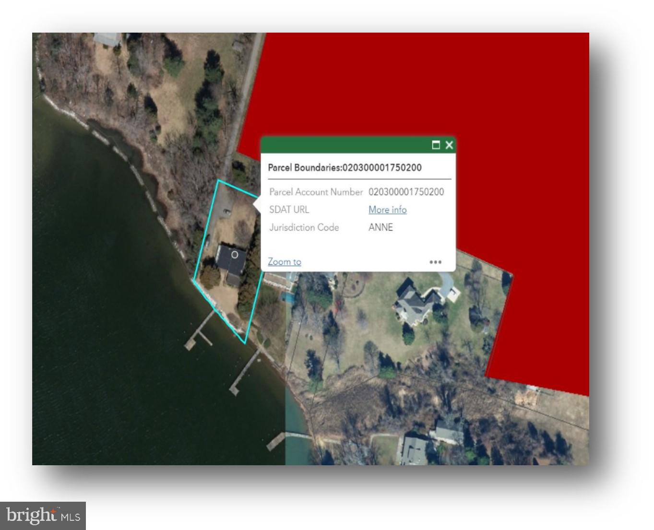
Task: Click the 'Jurisdiction Code' field label
Action: [x=304, y=227]
